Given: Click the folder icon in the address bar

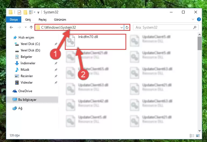Looking at the screenshot, I should click(38, 27).
